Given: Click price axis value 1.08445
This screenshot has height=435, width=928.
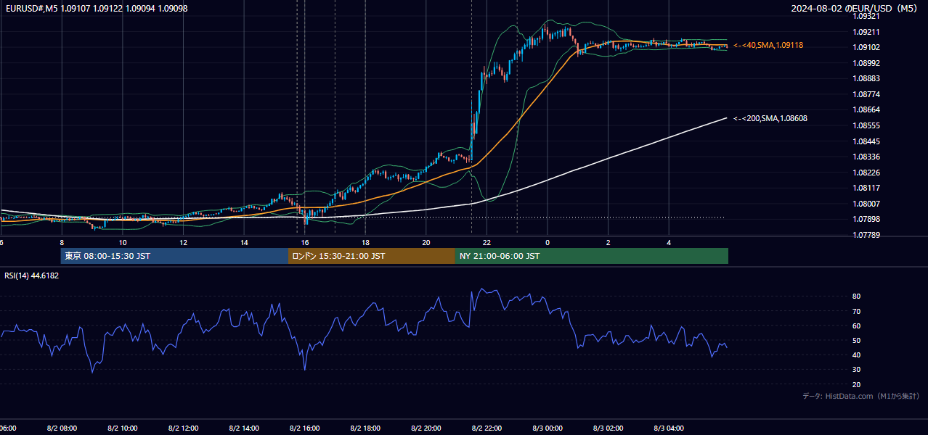Looking at the screenshot, I should point(866,141).
